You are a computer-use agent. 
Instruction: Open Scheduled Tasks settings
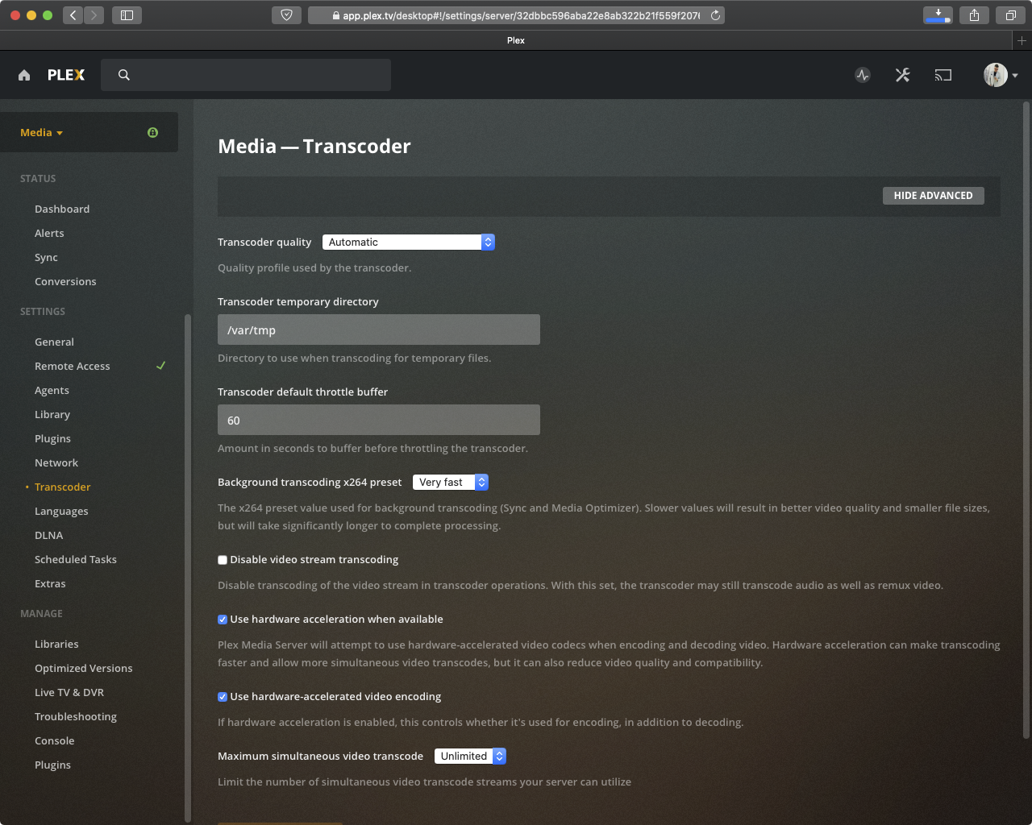[76, 559]
